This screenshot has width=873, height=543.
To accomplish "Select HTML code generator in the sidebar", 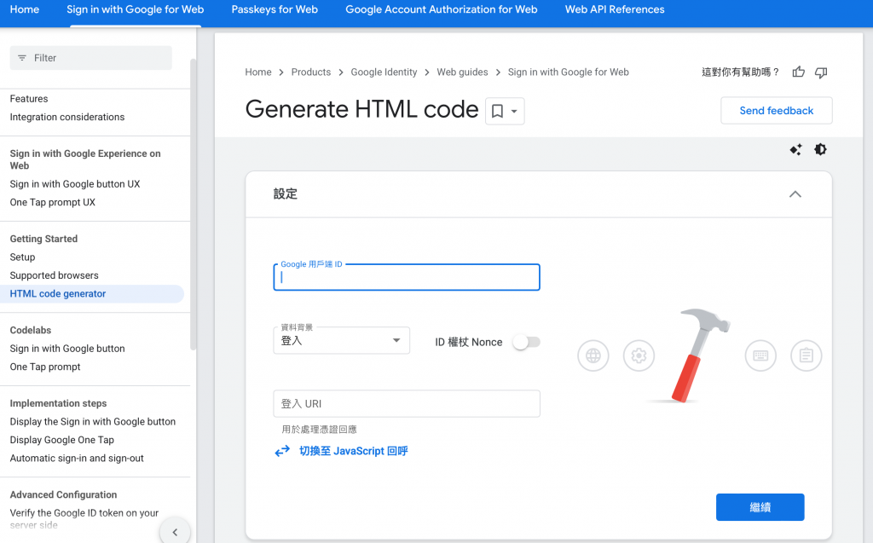I will click(x=92, y=293).
